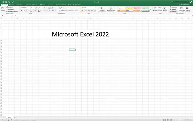Apply the pink Bad (Плохой) cell style
The height and width of the screenshot is (121, 193).
coord(137,8)
